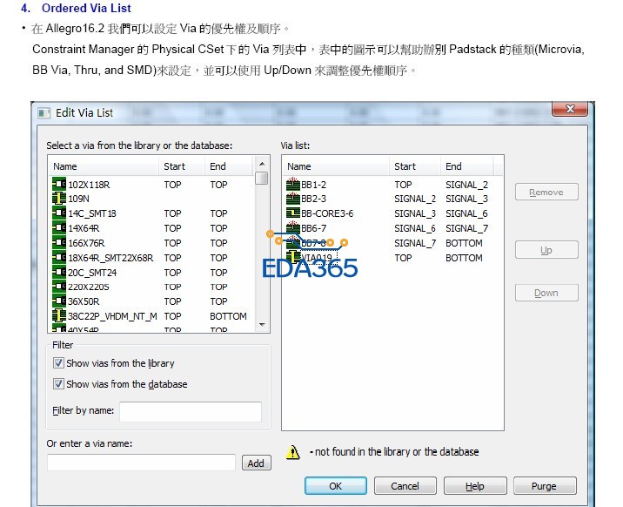
Task: Click the padstack icon beside 36X50R
Action: click(59, 301)
